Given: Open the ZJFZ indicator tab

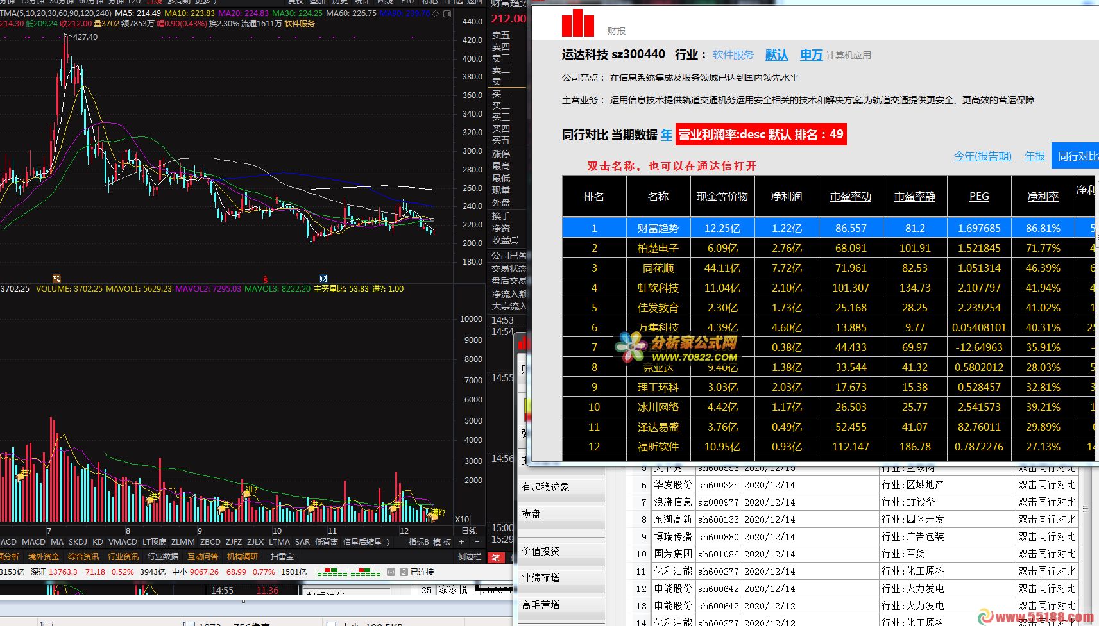Looking at the screenshot, I should pyautogui.click(x=234, y=542).
